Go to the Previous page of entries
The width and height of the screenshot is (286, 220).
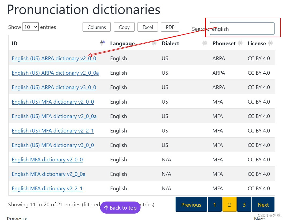[x=191, y=204]
